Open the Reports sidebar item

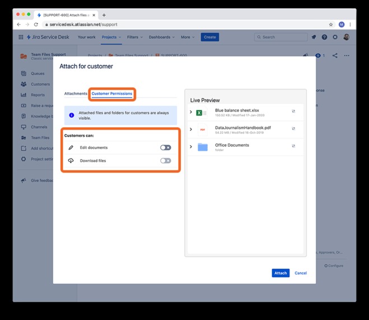pyautogui.click(x=38, y=95)
